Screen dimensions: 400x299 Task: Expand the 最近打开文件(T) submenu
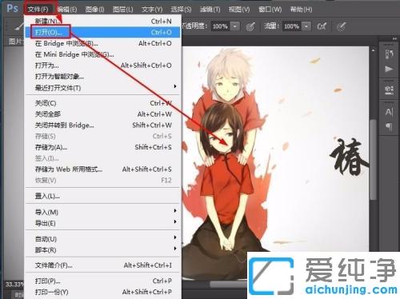175,86
